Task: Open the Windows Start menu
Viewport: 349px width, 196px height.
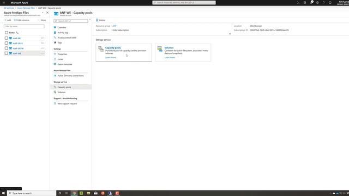Action: click(3, 193)
